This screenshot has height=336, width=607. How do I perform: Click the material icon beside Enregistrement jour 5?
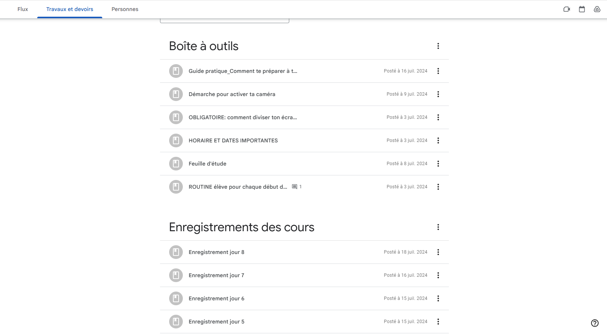(x=176, y=322)
